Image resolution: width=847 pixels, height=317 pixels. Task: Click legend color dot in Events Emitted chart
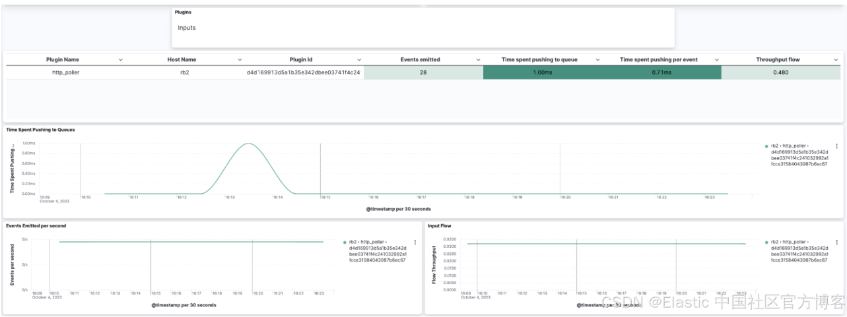(345, 243)
